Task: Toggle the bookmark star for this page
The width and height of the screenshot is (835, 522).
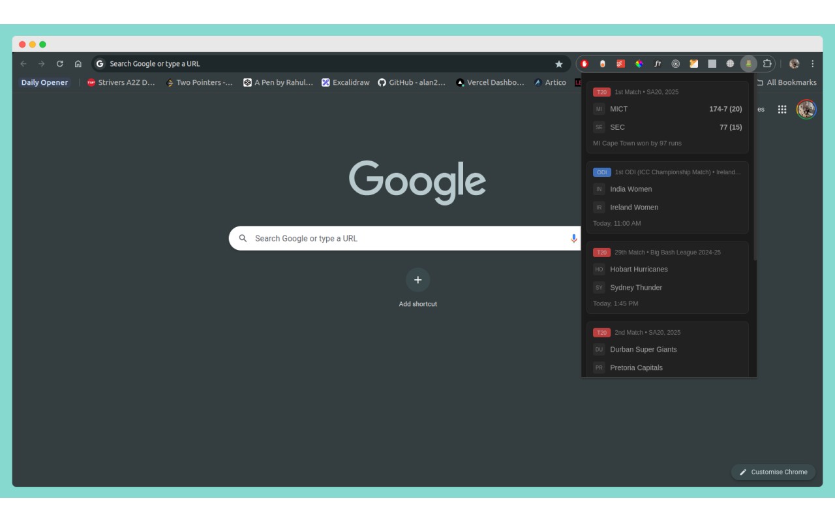Action: [x=559, y=63]
